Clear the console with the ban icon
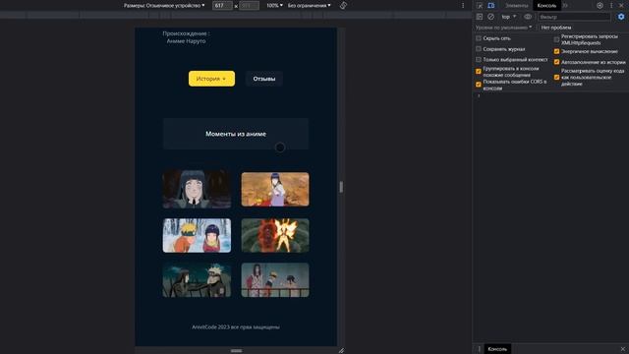Image resolution: width=629 pixels, height=354 pixels. click(491, 17)
